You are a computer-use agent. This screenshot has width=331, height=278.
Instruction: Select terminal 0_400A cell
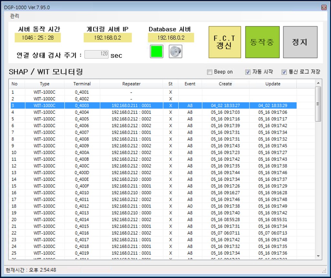(x=82, y=153)
